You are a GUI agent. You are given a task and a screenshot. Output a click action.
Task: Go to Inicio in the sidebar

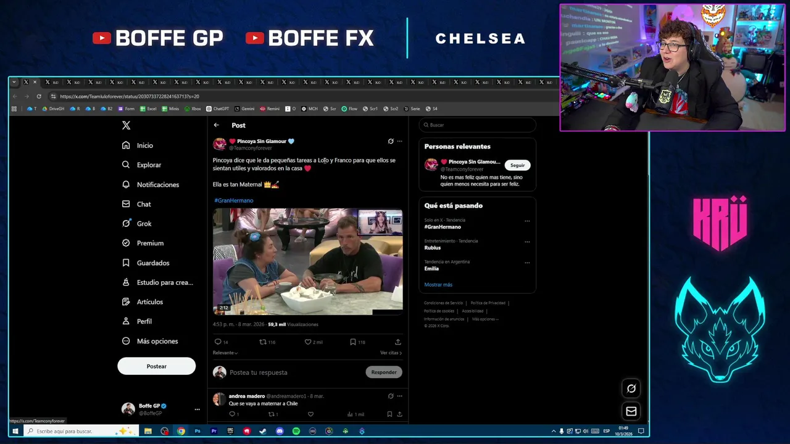(138, 146)
